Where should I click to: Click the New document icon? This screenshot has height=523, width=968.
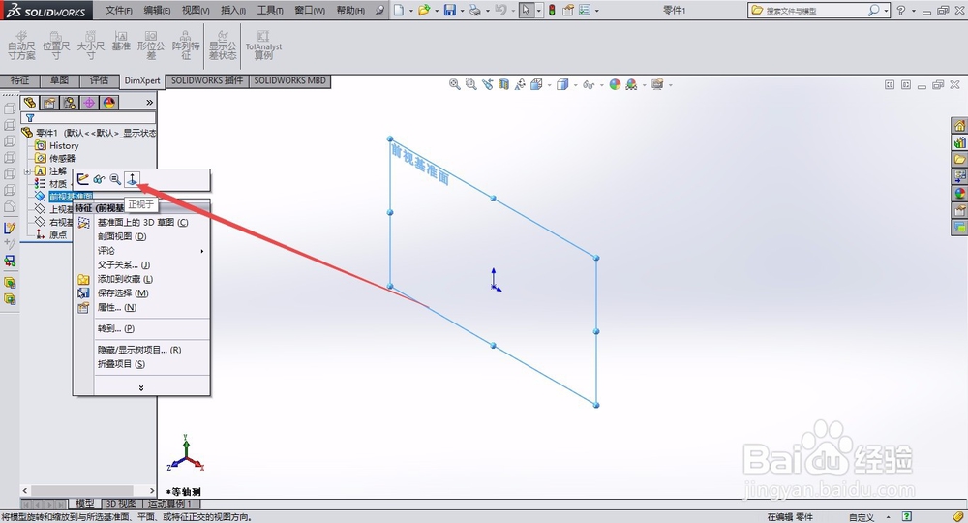point(400,10)
